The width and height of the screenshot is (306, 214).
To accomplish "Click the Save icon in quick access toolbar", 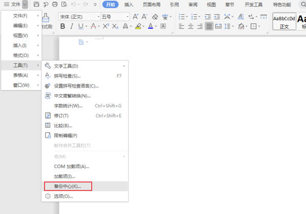I will coord(37,5).
